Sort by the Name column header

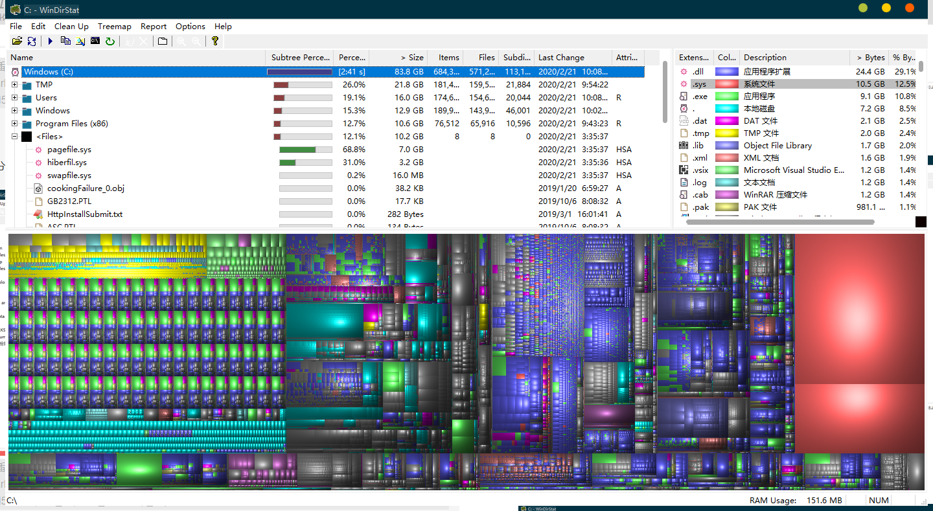(x=136, y=58)
